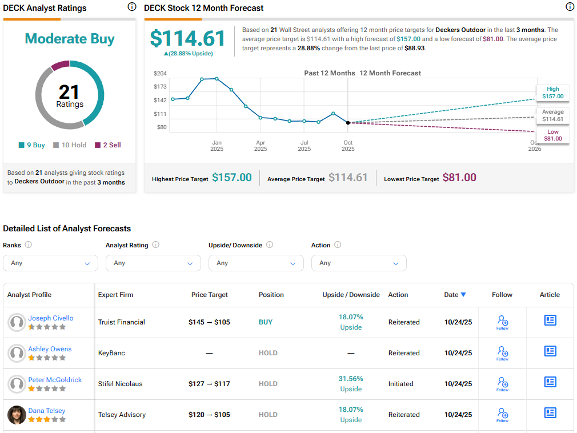
Task: Open the Ranks dropdown
Action: [50, 263]
